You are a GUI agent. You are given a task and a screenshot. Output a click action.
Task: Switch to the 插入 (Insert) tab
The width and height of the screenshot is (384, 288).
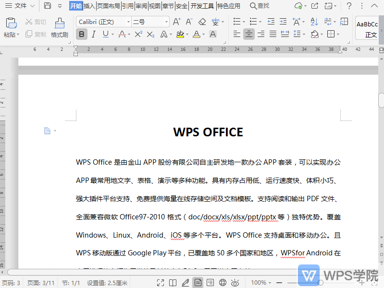point(89,6)
